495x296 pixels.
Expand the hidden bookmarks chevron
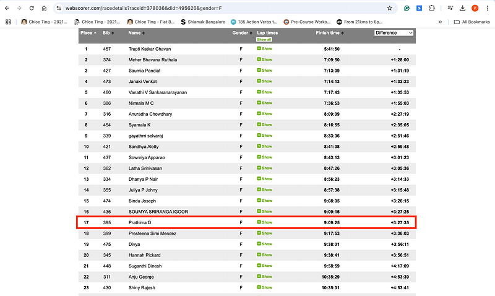[440, 22]
